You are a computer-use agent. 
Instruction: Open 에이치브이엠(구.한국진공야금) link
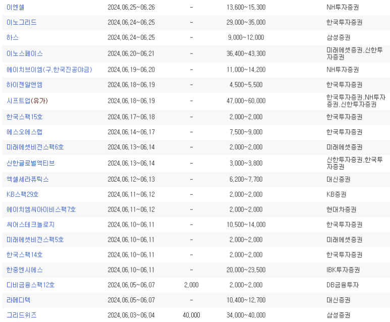(x=49, y=70)
